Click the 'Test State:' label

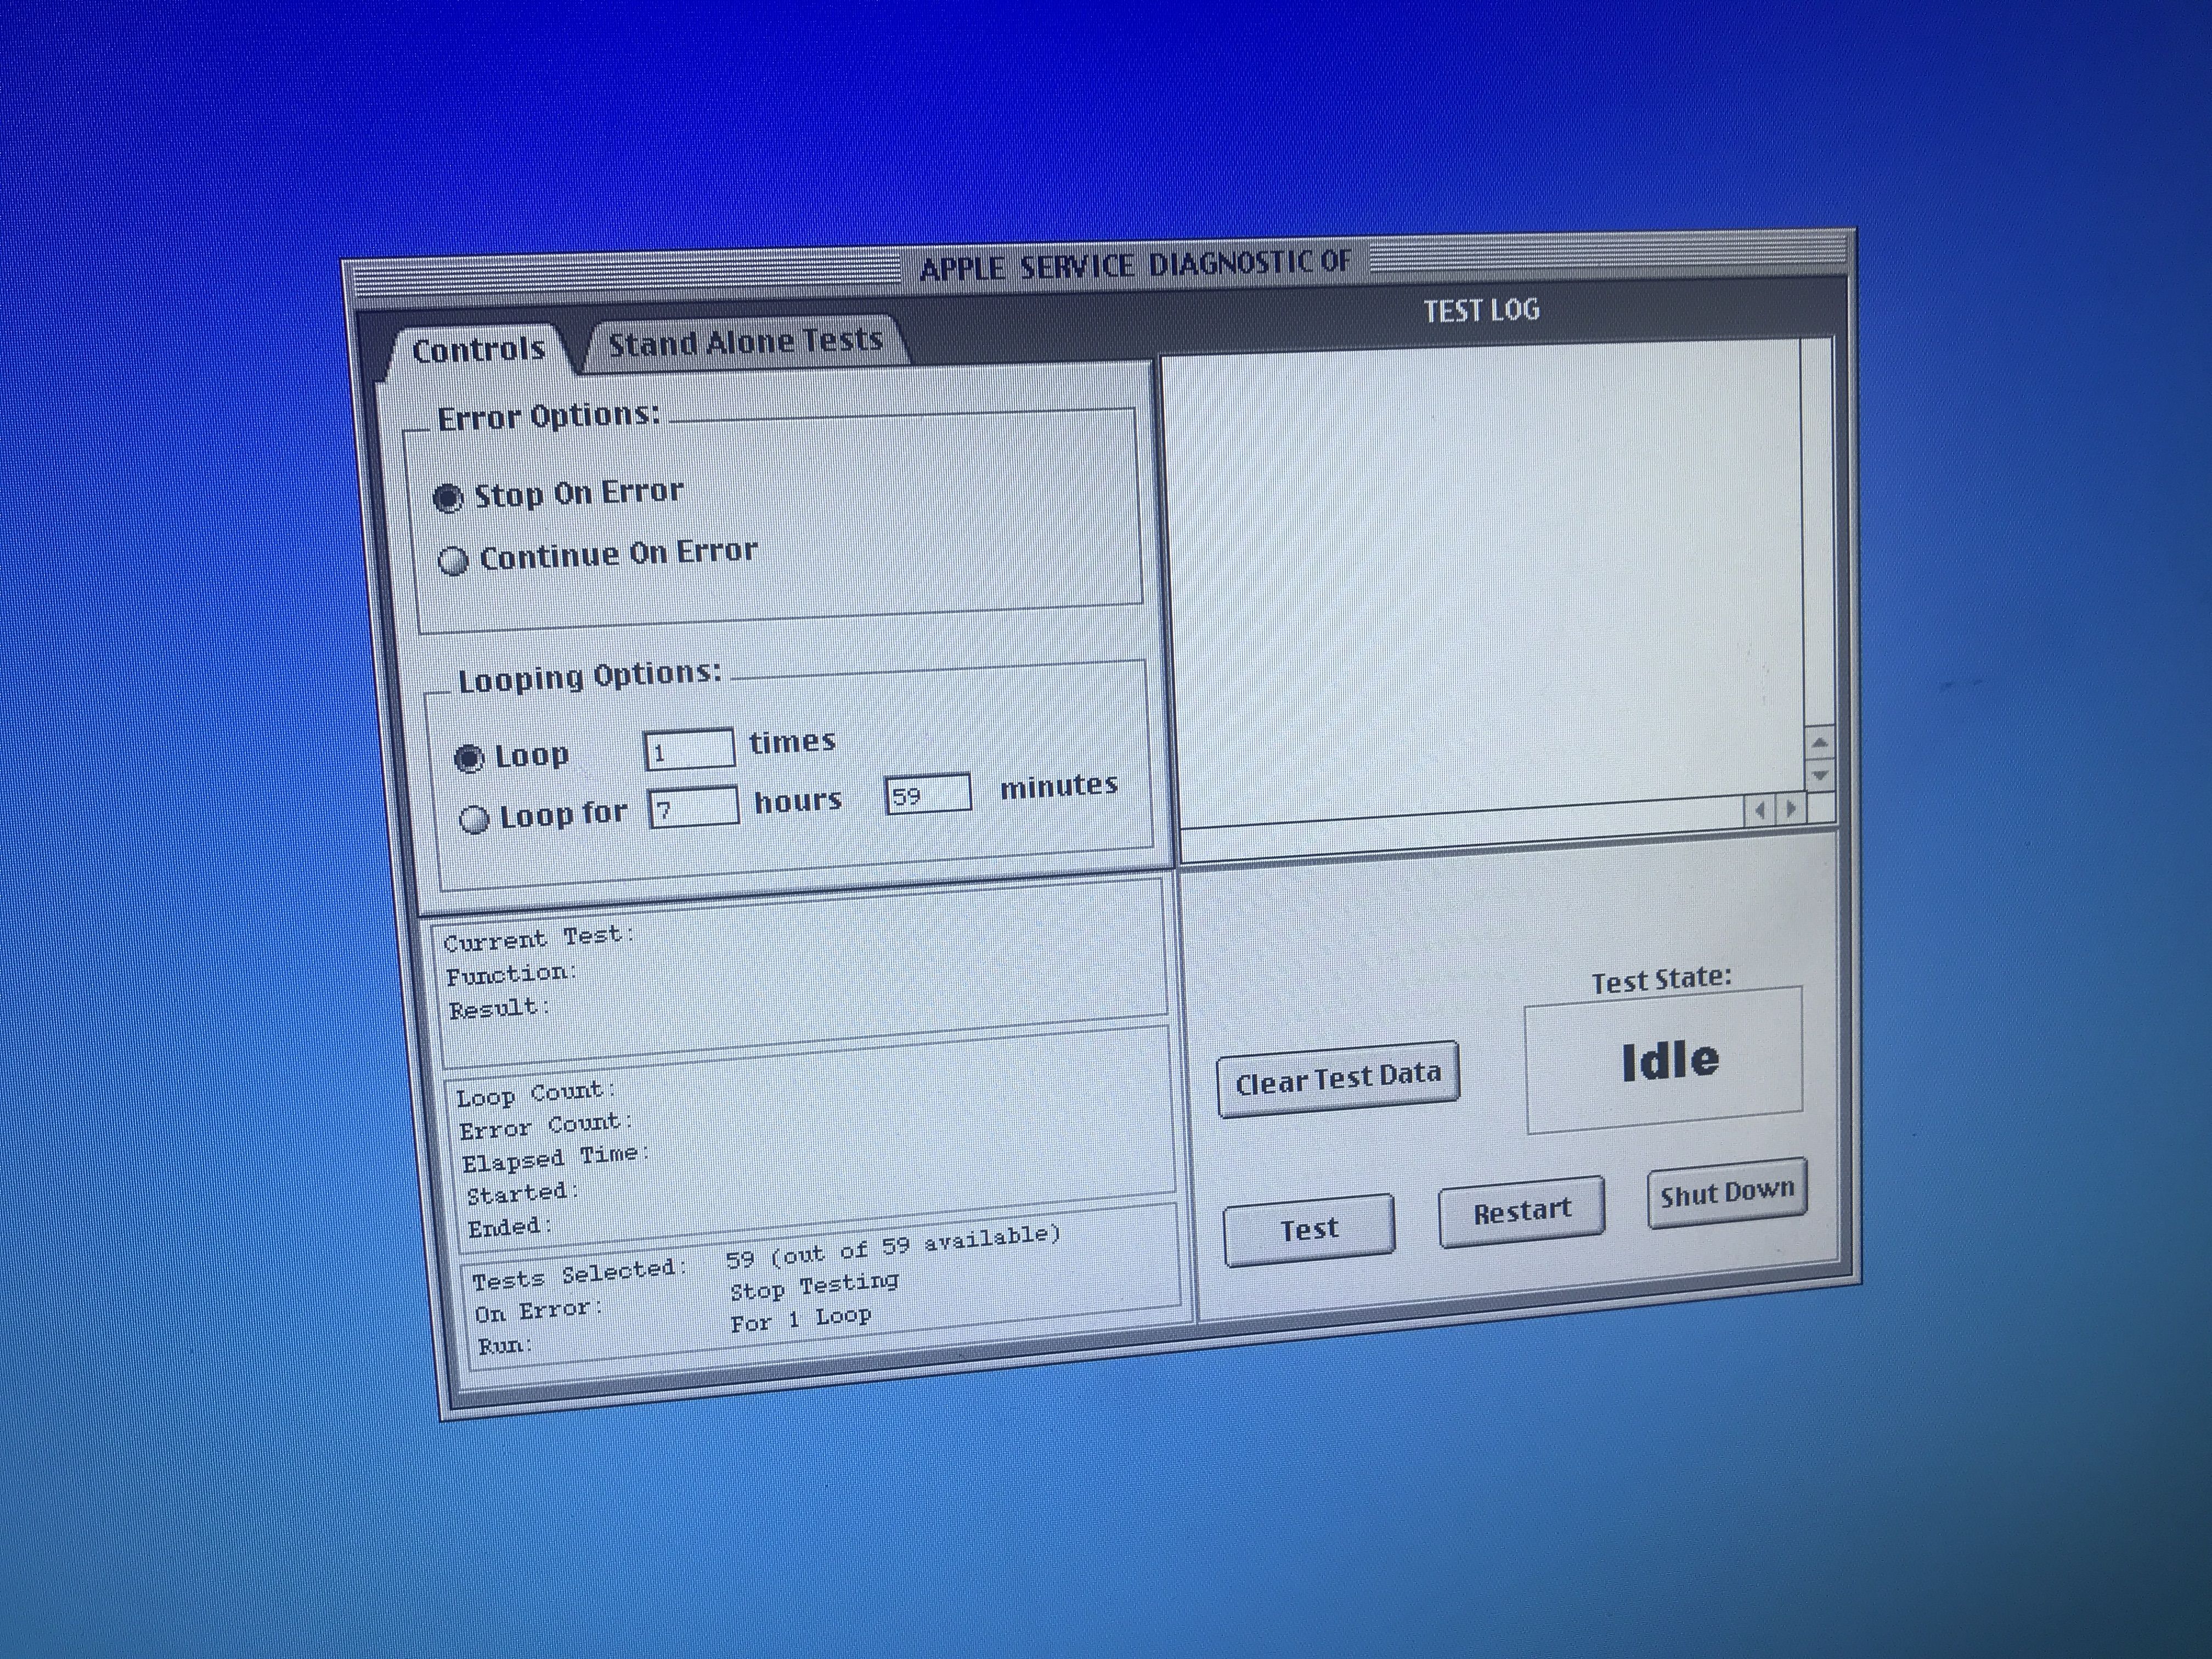tap(1661, 979)
